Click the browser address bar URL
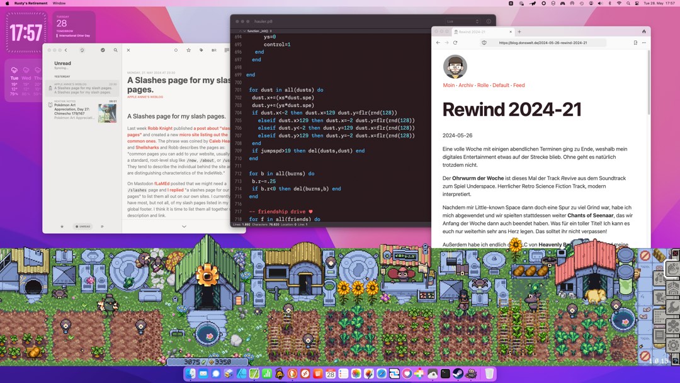Screen dimensions: 680x383 [543, 43]
